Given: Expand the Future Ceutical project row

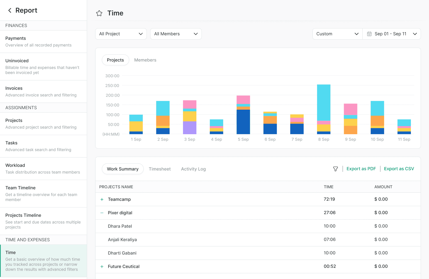Looking at the screenshot, I should click(x=102, y=266).
